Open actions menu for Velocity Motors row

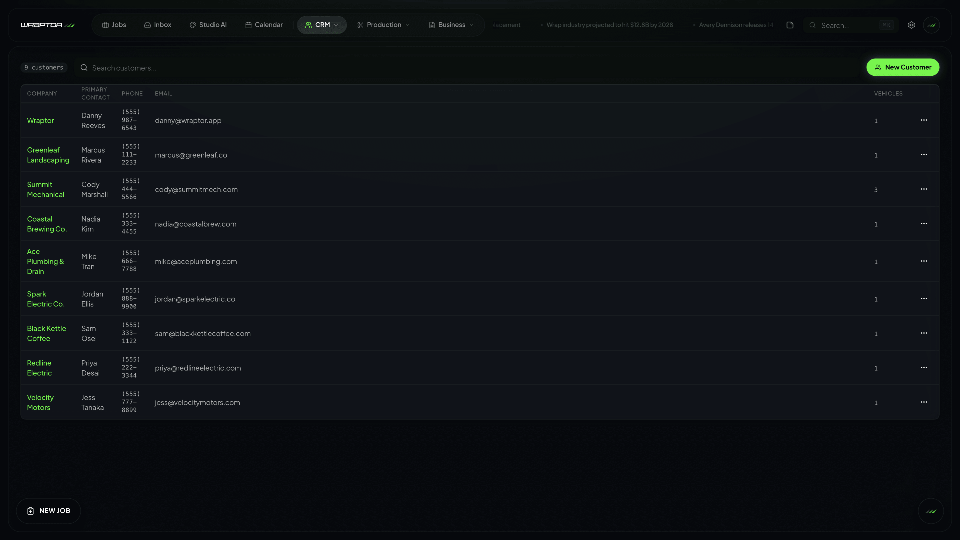(x=924, y=402)
